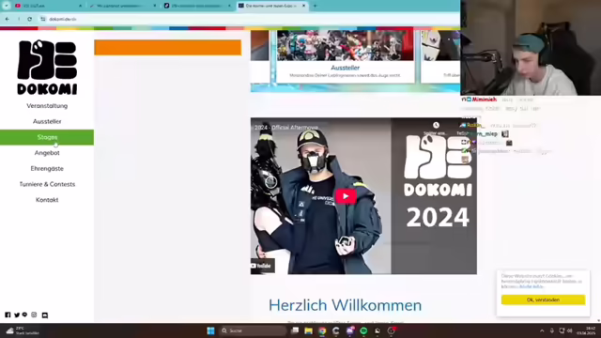The width and height of the screenshot is (601, 338).
Task: Open the Facebook social icon in sidebar
Action: tap(8, 315)
